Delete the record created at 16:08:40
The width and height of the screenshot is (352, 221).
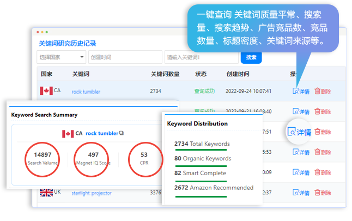pos(323,111)
